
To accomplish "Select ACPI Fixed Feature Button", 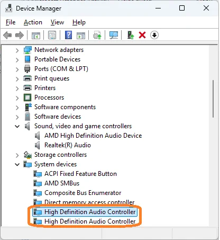I will (80, 174).
